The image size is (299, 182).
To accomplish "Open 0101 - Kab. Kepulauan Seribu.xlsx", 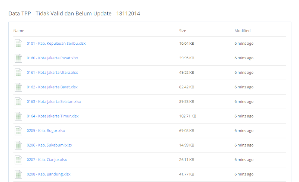I will tap(56, 43).
